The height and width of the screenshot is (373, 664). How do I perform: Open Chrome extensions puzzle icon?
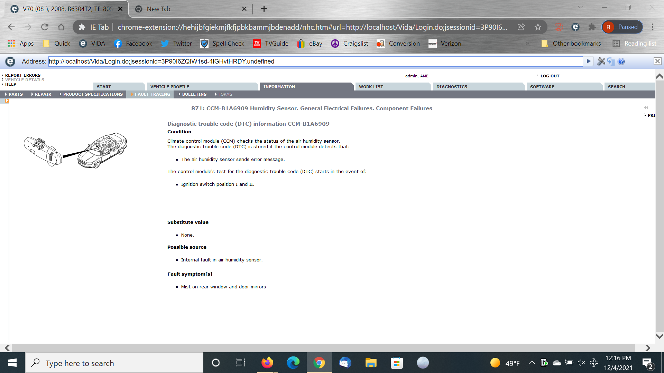click(592, 27)
